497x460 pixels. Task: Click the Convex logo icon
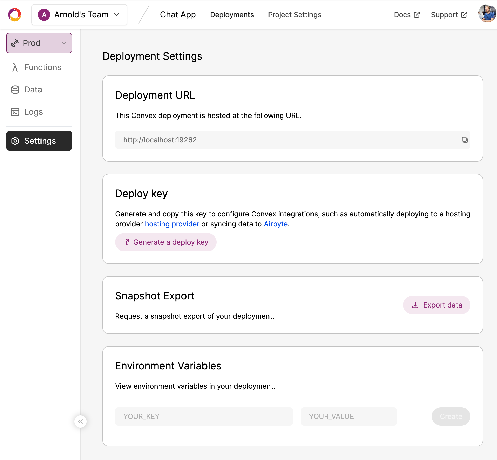[15, 15]
